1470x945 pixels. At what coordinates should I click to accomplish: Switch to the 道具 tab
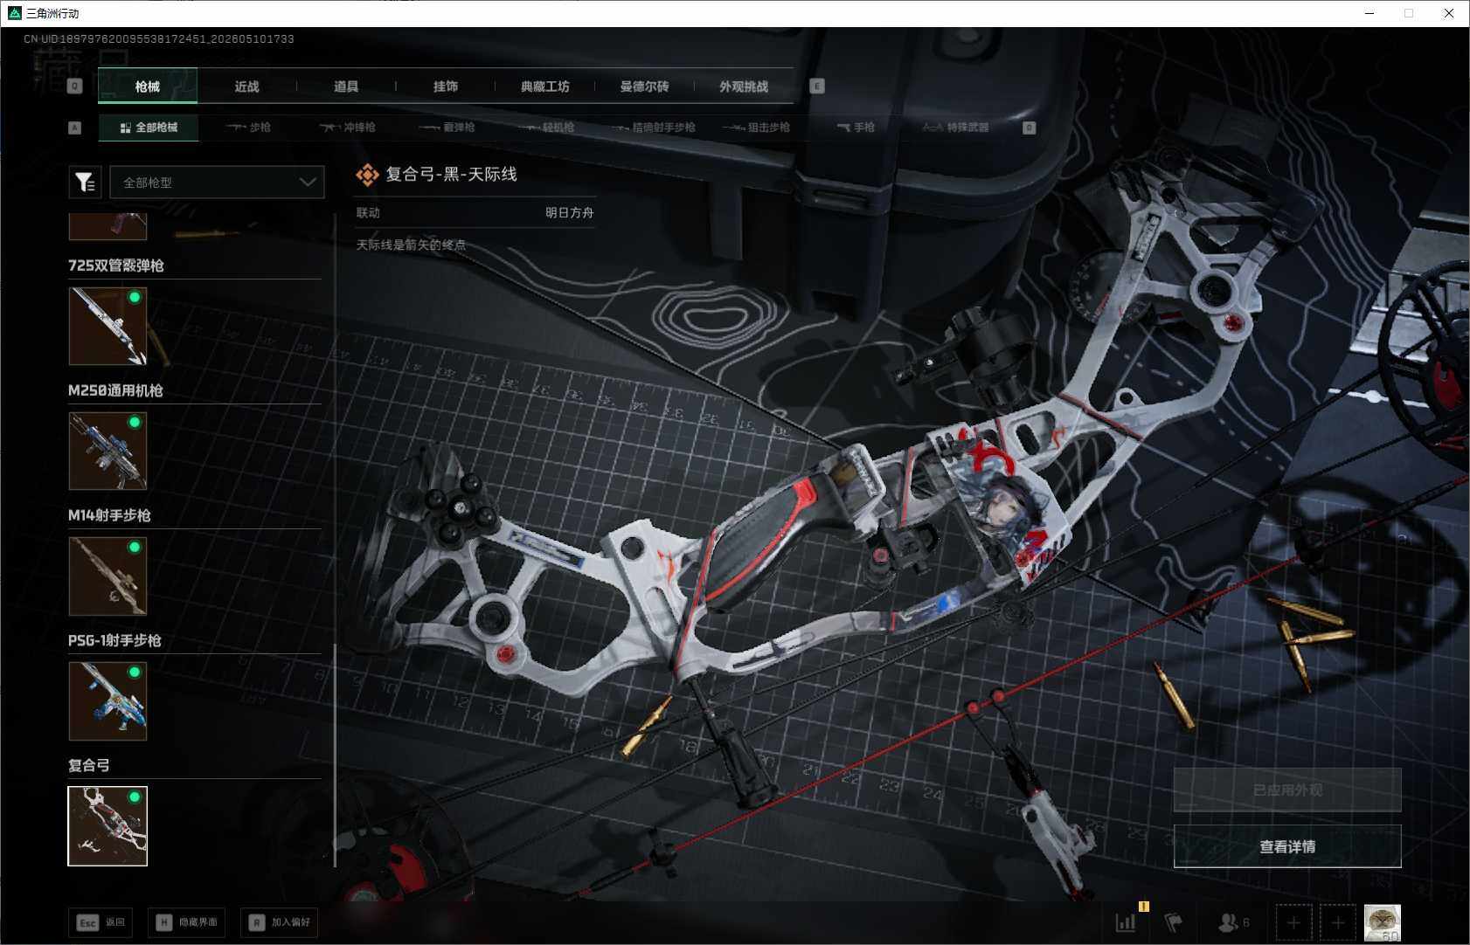[x=346, y=86]
